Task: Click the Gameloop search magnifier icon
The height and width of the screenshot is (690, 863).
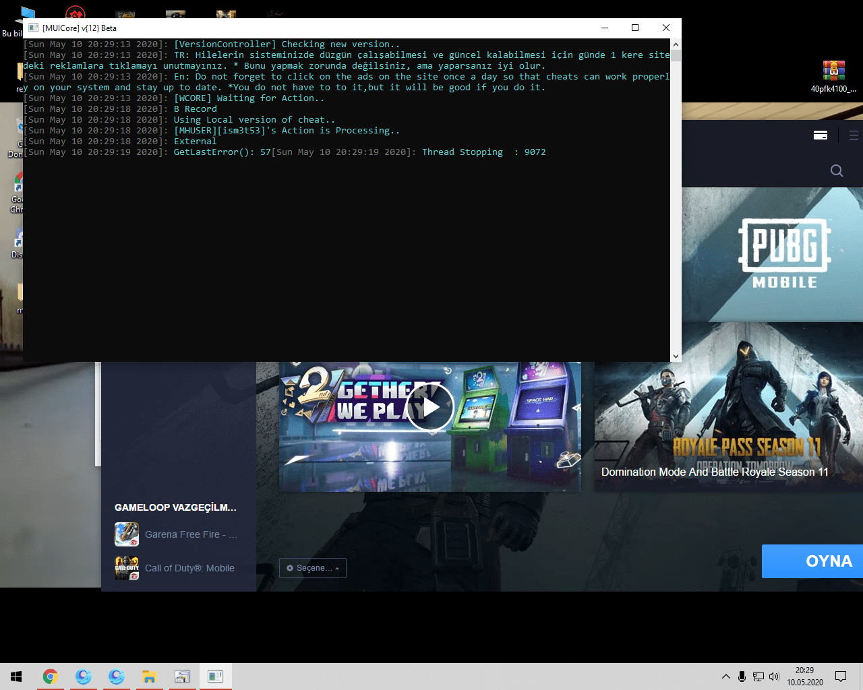Action: 837,170
